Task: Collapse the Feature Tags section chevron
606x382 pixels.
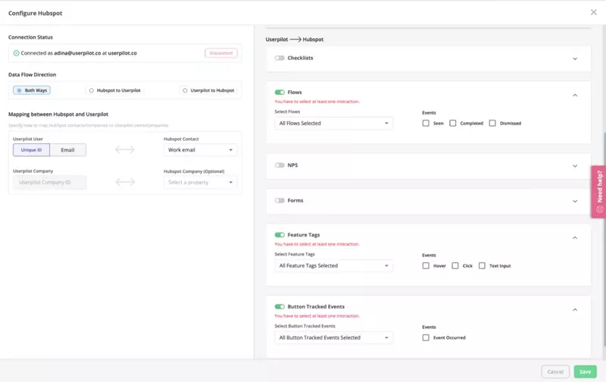Action: [575, 238]
